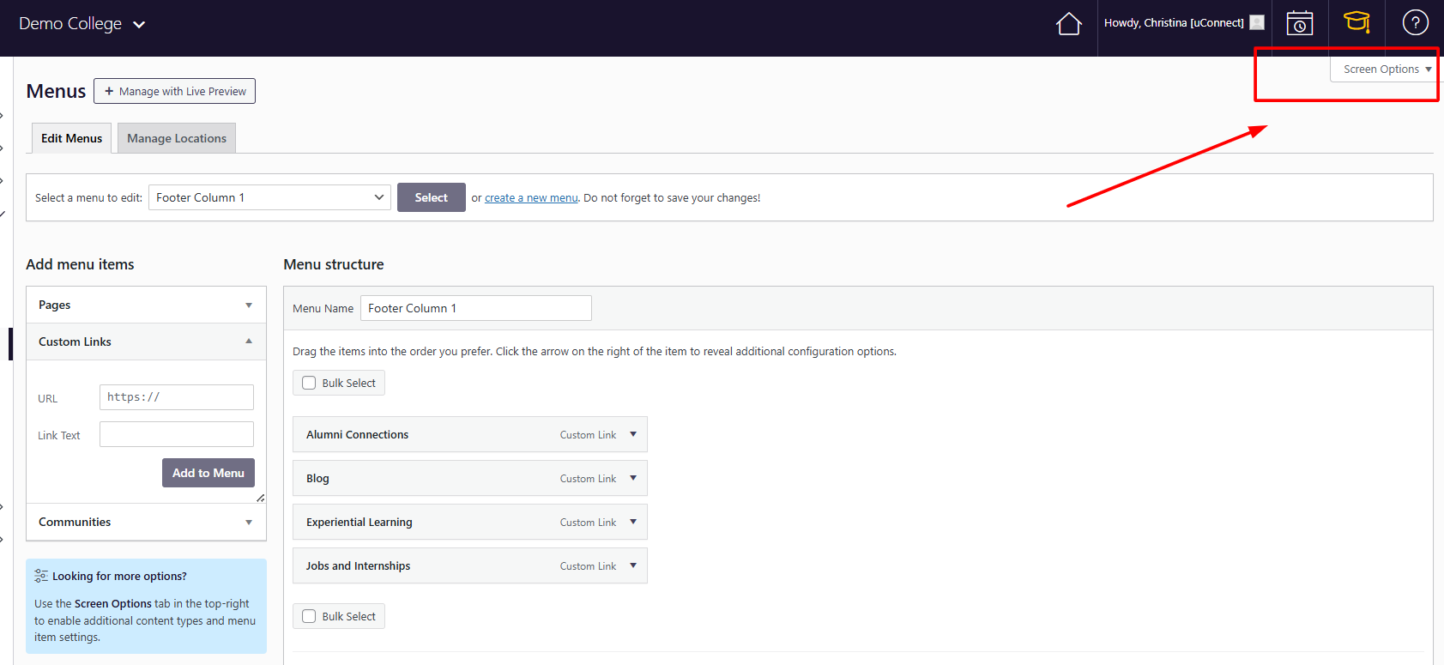Open the calendar clock icon

[x=1299, y=23]
